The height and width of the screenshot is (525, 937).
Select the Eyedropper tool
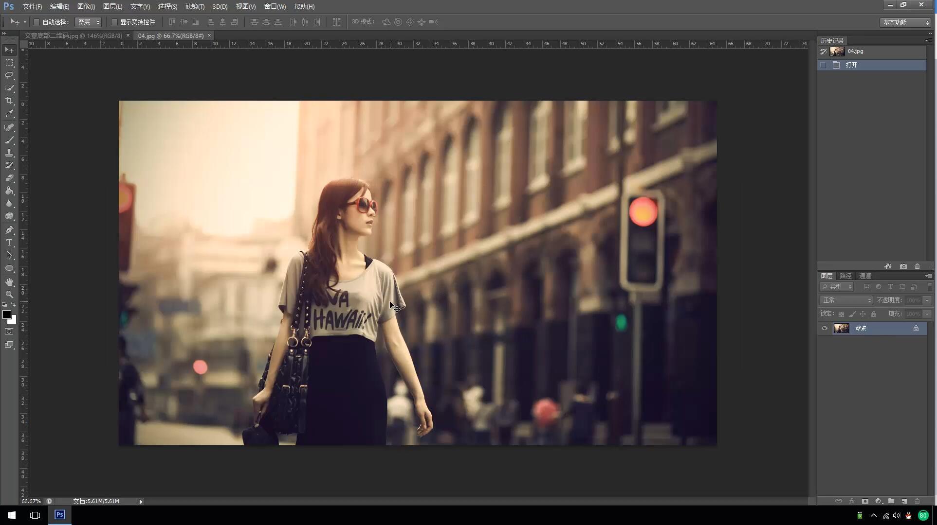9,113
